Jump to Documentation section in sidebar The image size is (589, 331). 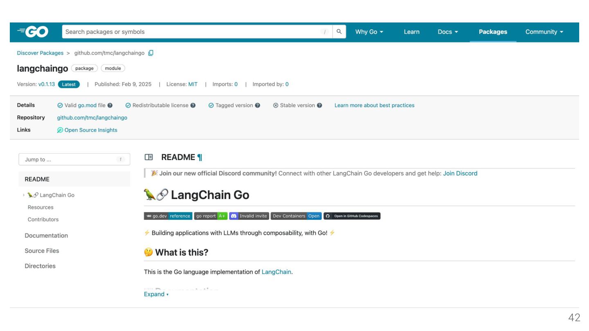46,236
